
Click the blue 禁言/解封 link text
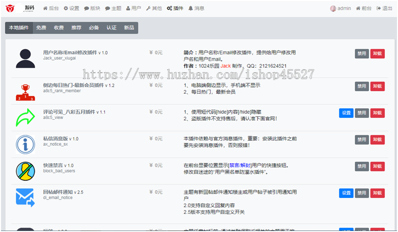(240, 165)
